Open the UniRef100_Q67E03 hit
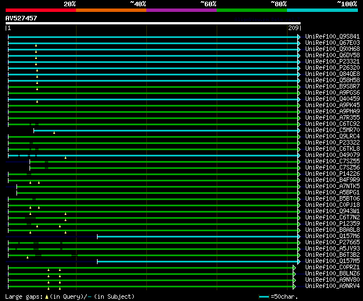 click(332, 43)
